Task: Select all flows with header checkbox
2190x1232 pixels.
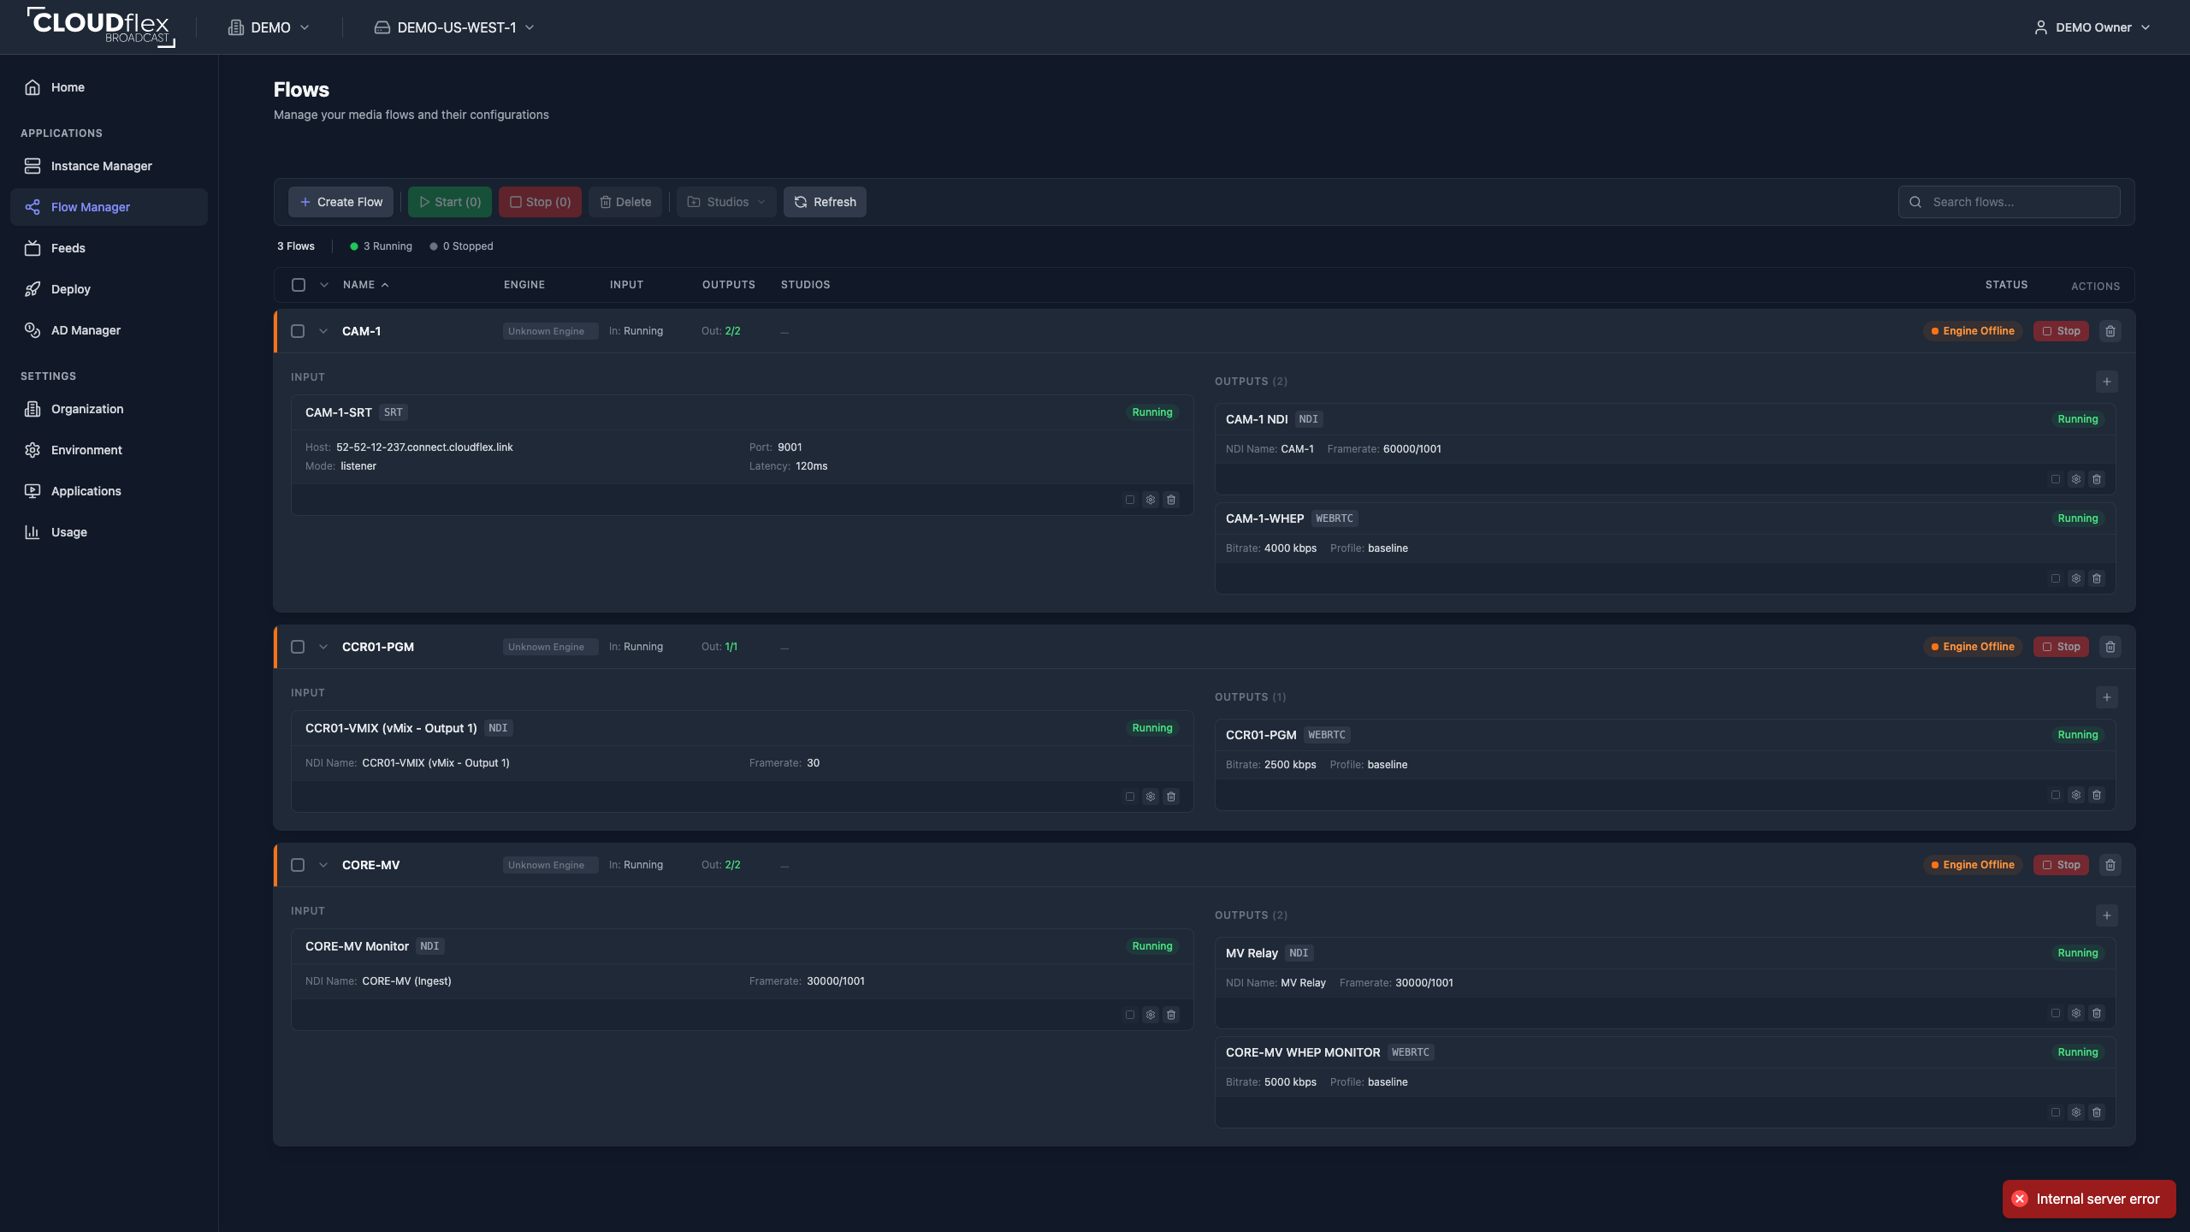Action: click(x=299, y=285)
